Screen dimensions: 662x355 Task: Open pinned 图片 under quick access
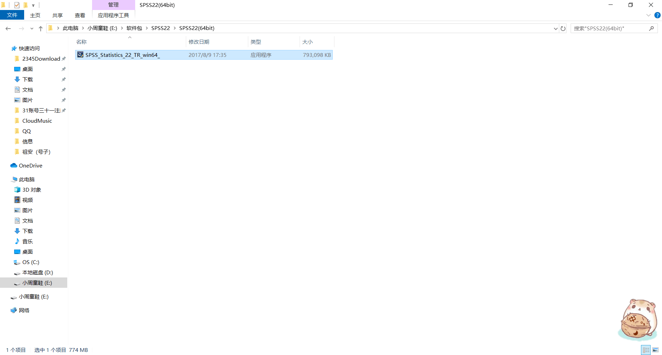click(28, 100)
